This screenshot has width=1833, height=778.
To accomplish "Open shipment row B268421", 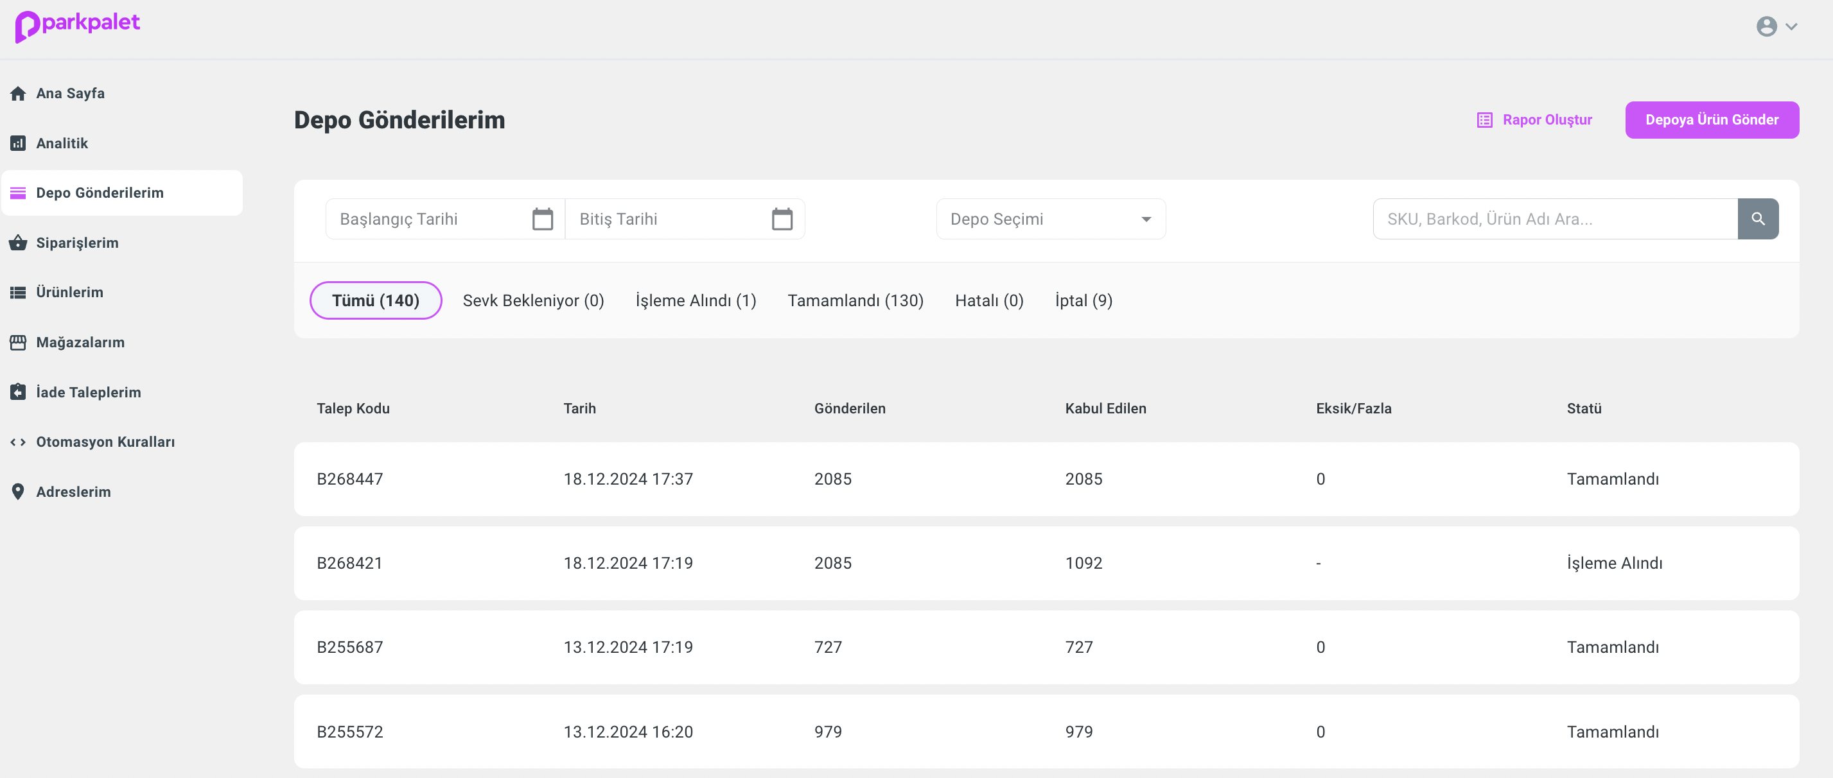I will pos(1046,563).
